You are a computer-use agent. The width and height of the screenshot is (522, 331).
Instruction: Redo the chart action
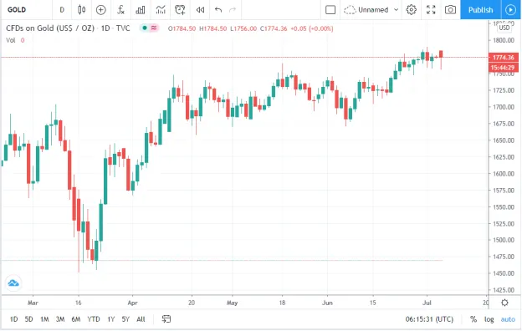pyautogui.click(x=233, y=10)
